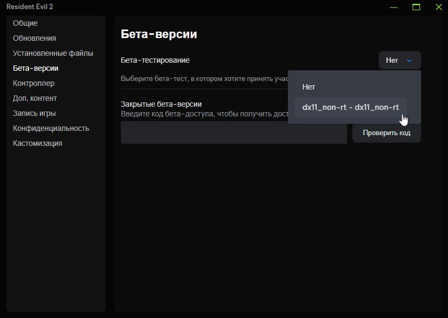This screenshot has width=448, height=318.
Task: Select the Бета-версии sidebar item
Action: pyautogui.click(x=35, y=68)
